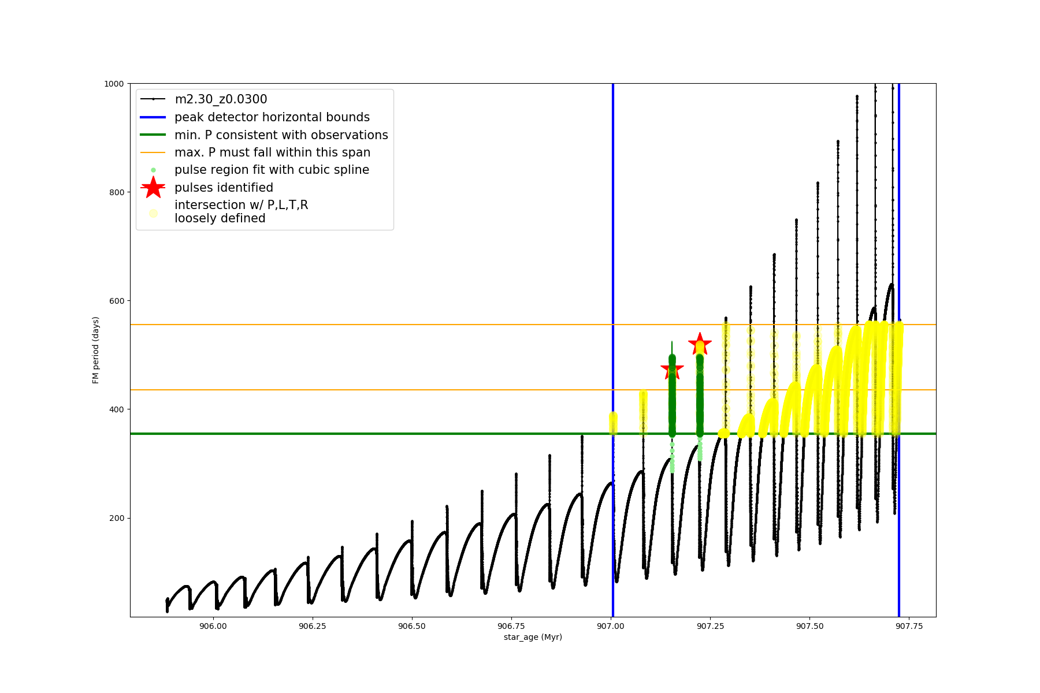
Task: Click the red star icon in the legend
Action: pyautogui.click(x=153, y=188)
